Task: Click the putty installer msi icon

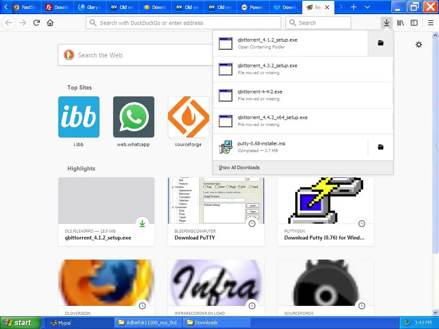Action: (226, 147)
